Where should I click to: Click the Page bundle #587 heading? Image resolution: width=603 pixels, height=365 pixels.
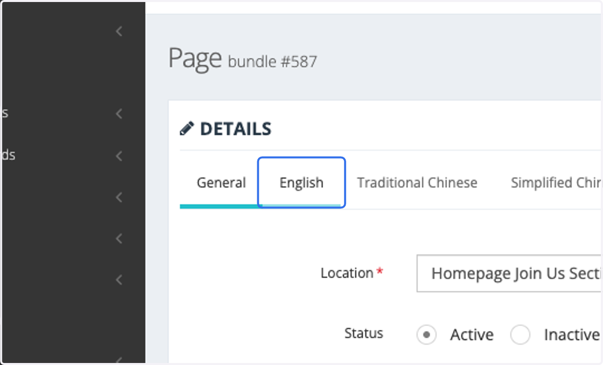[x=243, y=59]
